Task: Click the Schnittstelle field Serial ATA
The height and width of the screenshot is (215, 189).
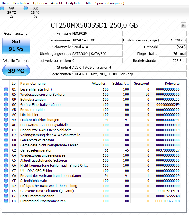Action: point(97,47)
